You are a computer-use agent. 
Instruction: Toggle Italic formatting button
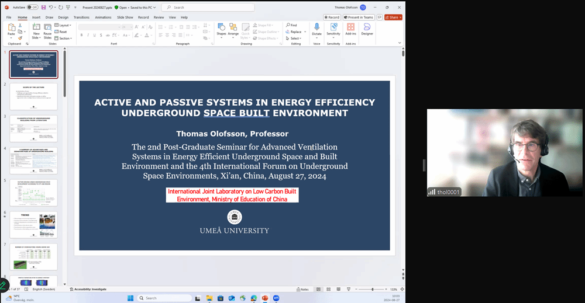coord(88,35)
